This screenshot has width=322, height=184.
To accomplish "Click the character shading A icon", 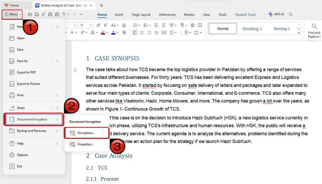I will 124,33.
